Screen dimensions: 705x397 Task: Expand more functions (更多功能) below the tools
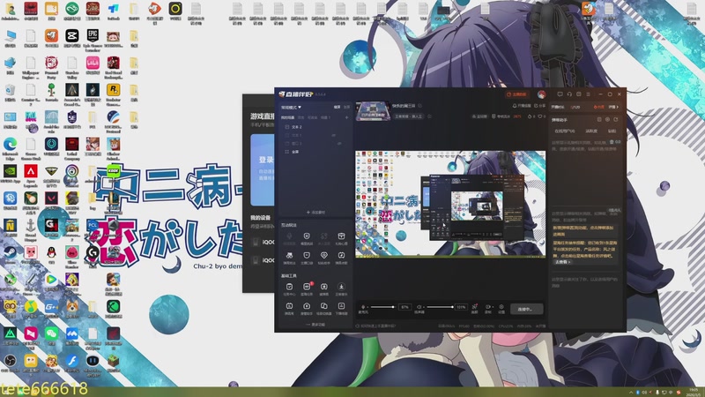(315, 324)
